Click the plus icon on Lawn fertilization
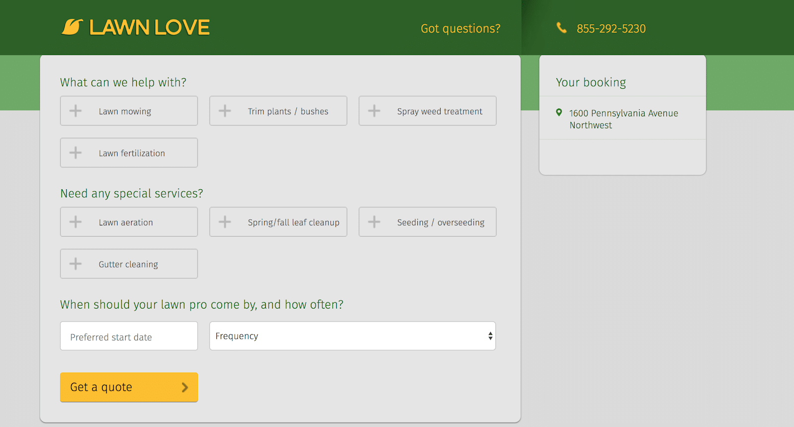 click(75, 153)
